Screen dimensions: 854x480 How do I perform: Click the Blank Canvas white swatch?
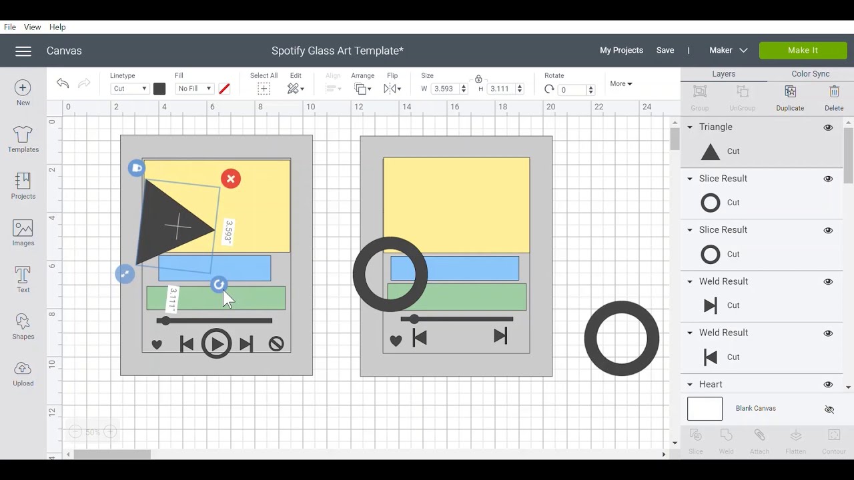(x=705, y=409)
